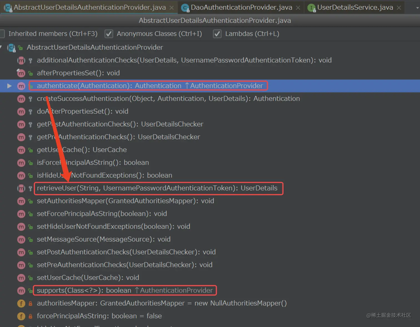Click method icon beside setUserCache
420x327 pixels.
pos(21,278)
